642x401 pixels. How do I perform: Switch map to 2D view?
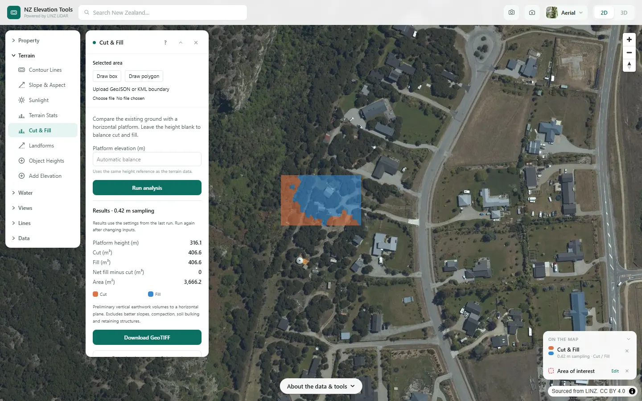(604, 12)
